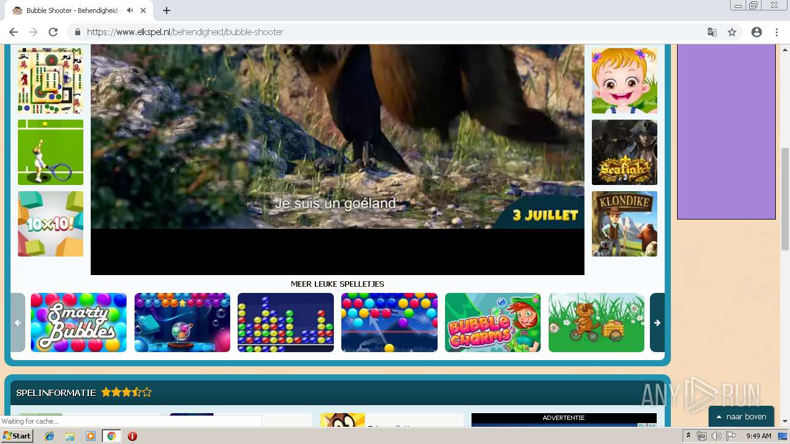Screen dimensions: 790x444
Task: Open the Chrome profile avatar icon
Action: 757,32
